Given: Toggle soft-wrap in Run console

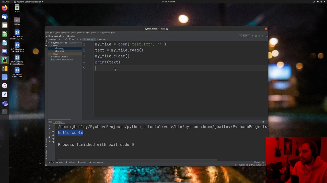Looking at the screenshot, I should 53,132.
